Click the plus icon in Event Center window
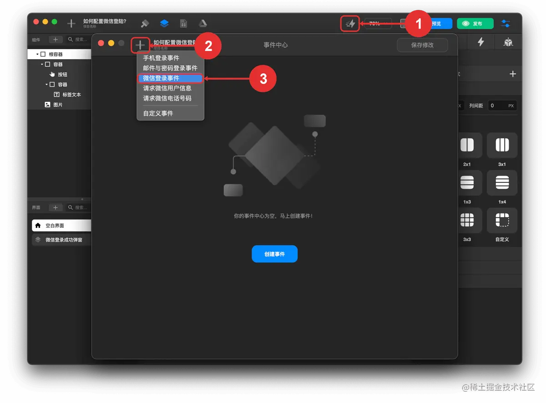Screen dimensions: 546x403 (x=140, y=45)
